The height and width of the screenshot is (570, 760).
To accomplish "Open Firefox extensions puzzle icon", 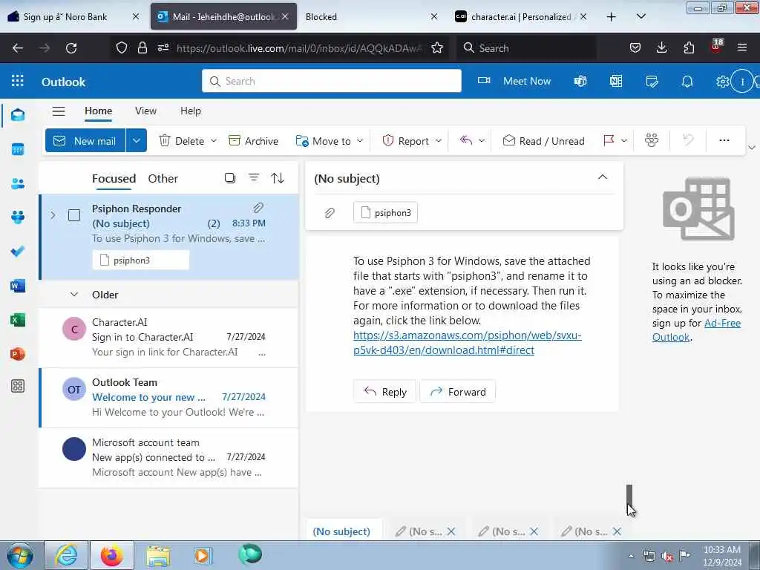I will click(689, 47).
